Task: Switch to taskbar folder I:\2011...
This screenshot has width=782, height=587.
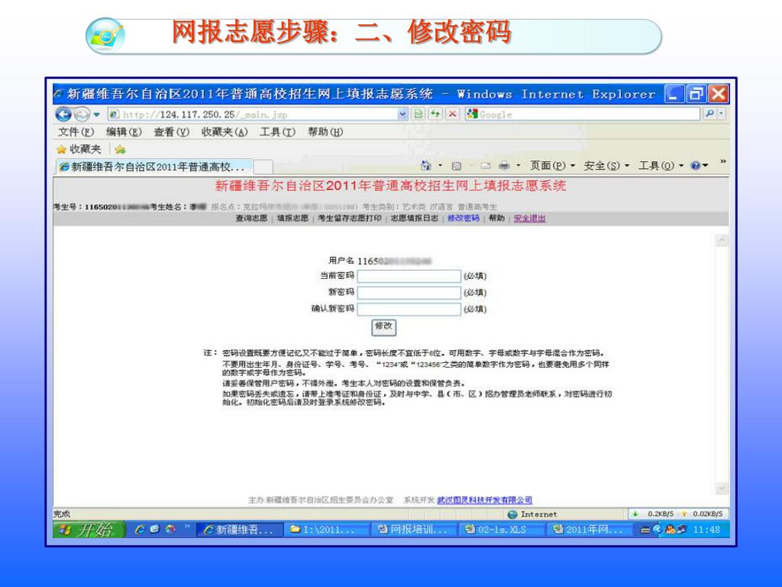Action: [328, 530]
